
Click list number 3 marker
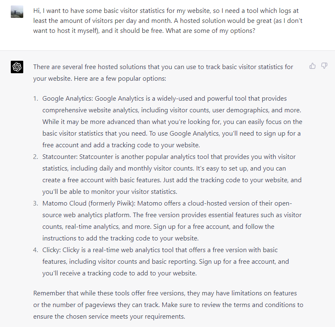35,203
